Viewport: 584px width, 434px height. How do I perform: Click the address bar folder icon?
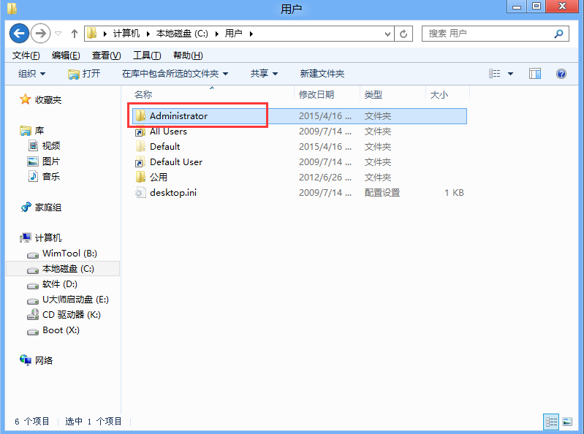pos(92,34)
